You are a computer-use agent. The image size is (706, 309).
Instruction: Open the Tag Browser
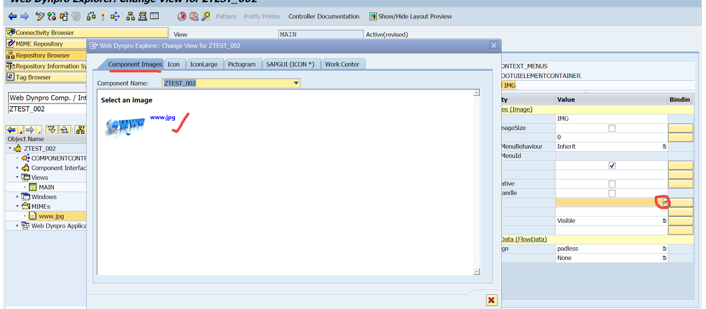(x=46, y=77)
